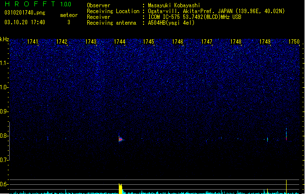The width and height of the screenshot is (305, 194).
Task: Click the 1741 time axis label
Action: pos(32,42)
